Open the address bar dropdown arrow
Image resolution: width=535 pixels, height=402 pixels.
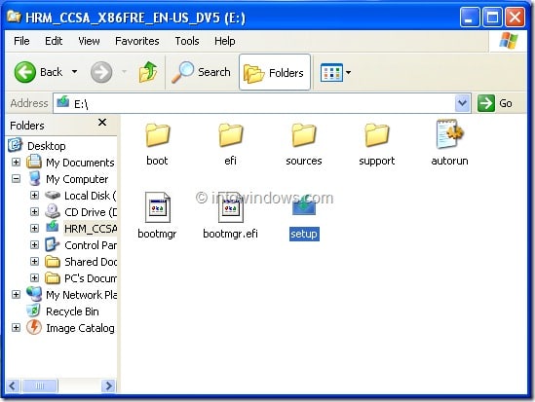tap(462, 103)
